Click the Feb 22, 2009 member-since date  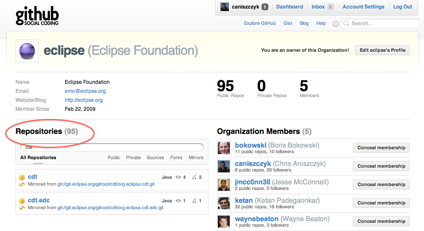click(x=80, y=109)
